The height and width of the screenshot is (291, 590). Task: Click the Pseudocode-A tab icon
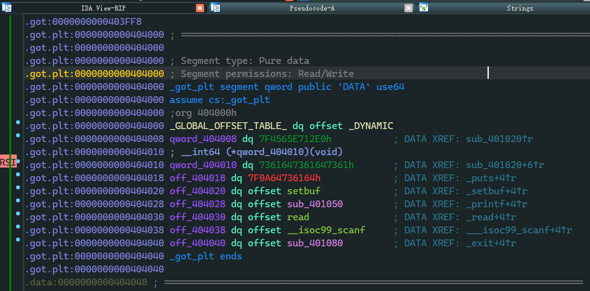(x=216, y=8)
